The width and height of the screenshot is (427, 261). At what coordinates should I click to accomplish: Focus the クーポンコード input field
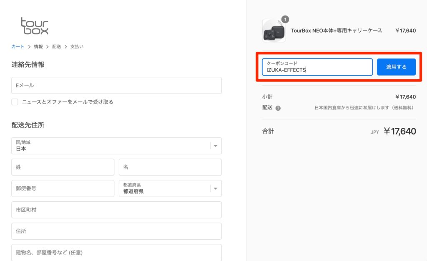click(317, 67)
